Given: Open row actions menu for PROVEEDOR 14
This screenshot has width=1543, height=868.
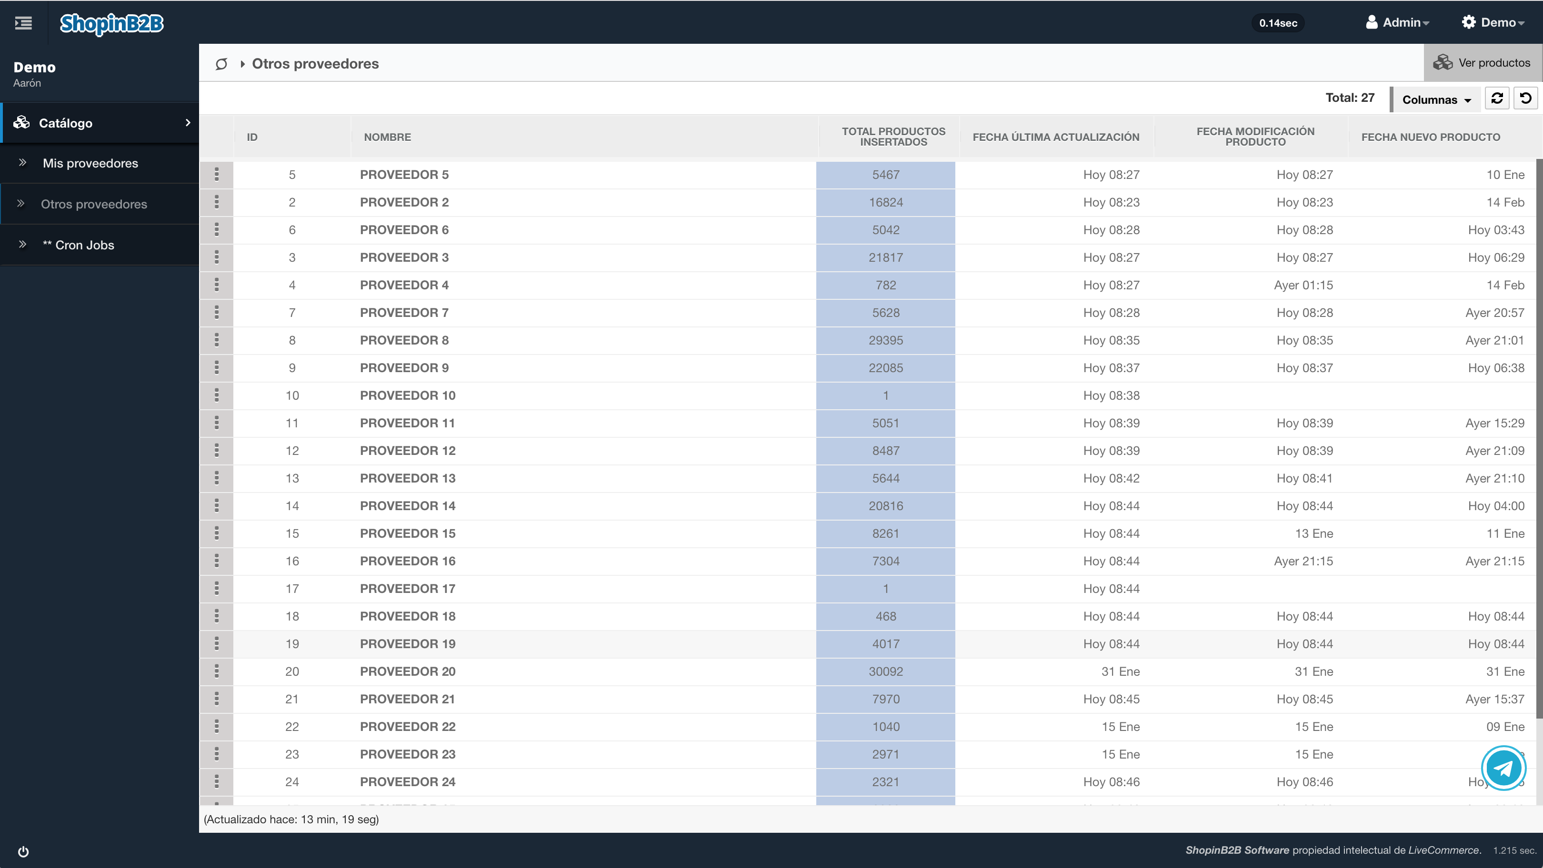Looking at the screenshot, I should 217,506.
